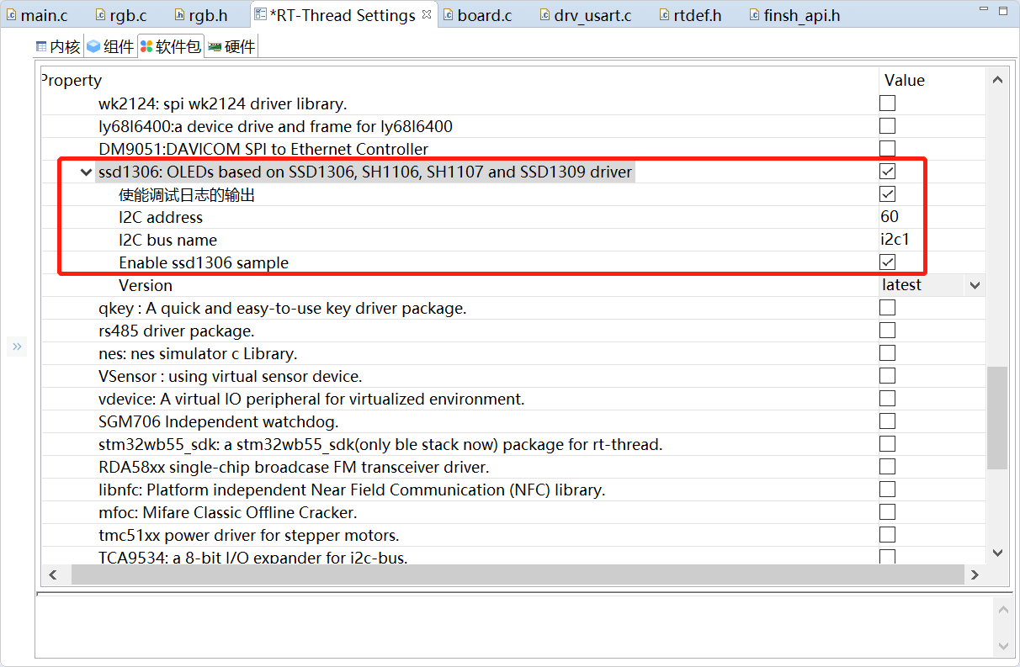This screenshot has width=1020, height=667.
Task: Click the horizontal scrollbar thumb
Action: pos(517,574)
